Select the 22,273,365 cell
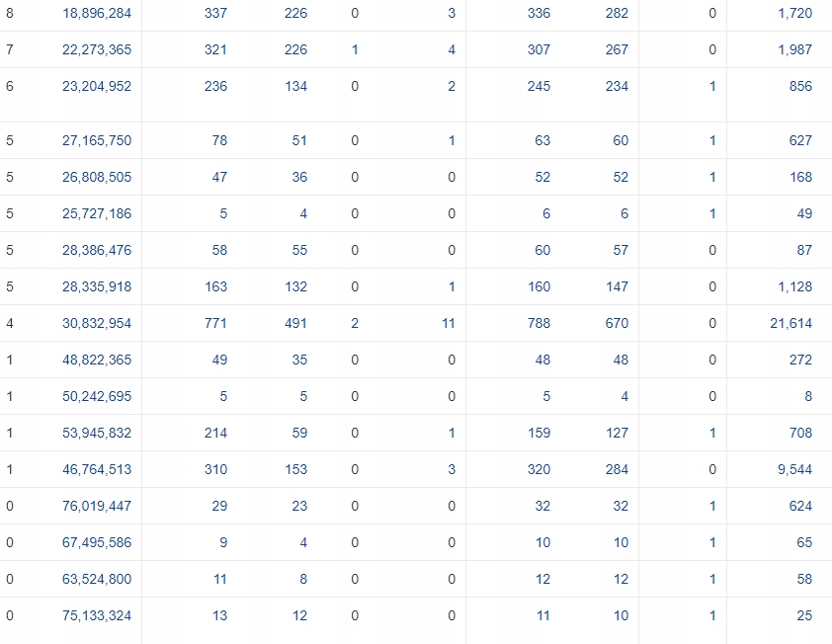This screenshot has width=832, height=644. click(x=97, y=49)
